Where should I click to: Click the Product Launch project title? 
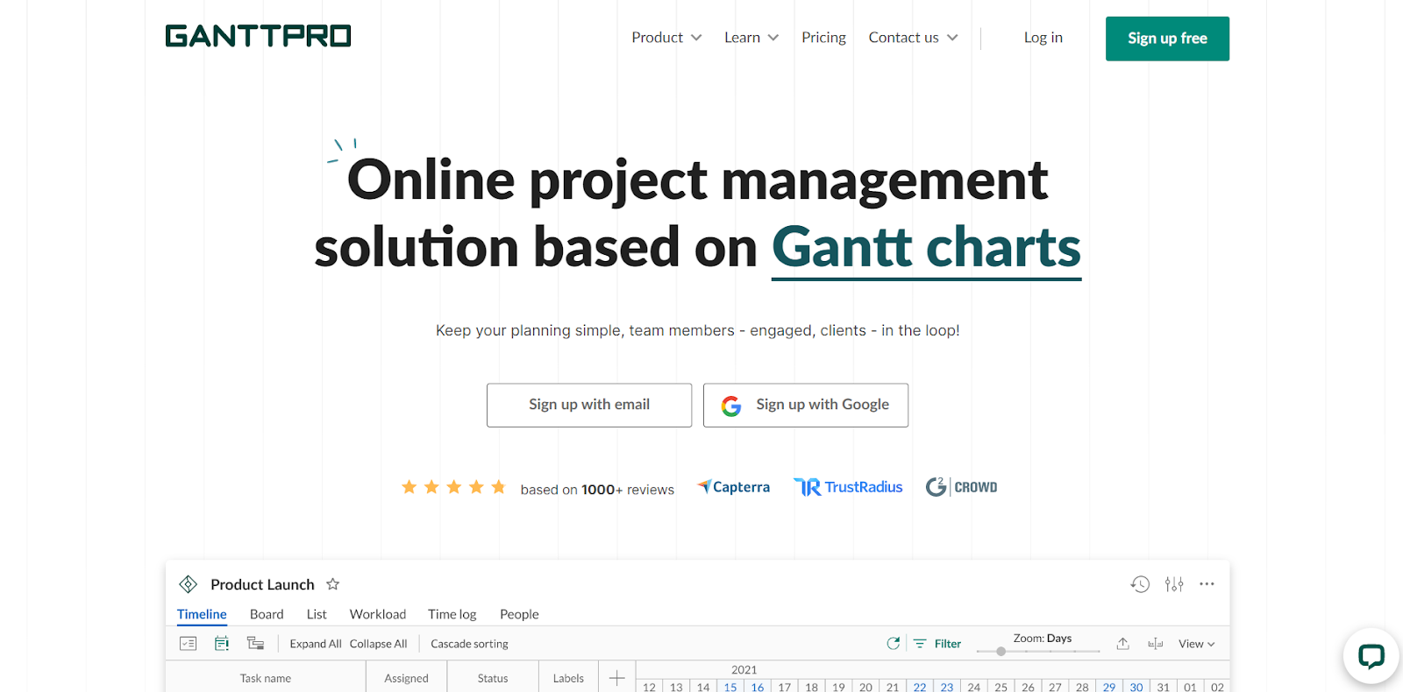click(x=262, y=584)
